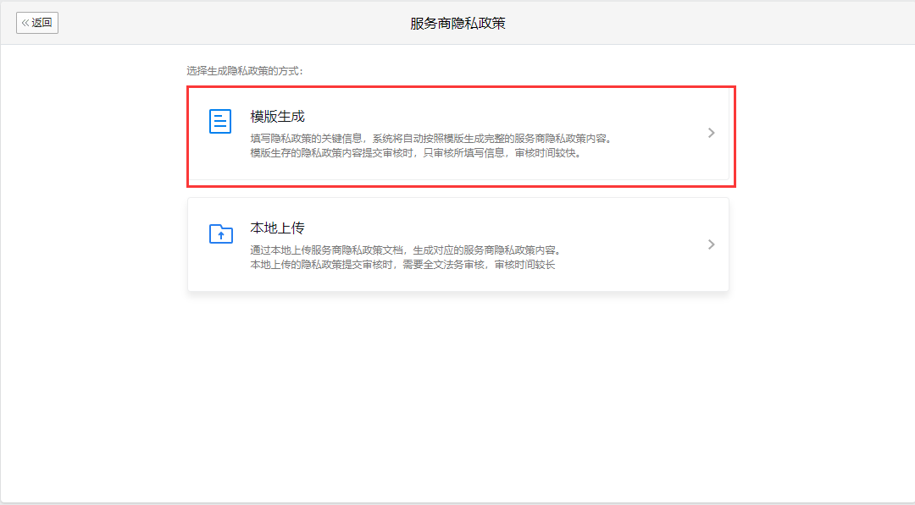This screenshot has height=505, width=915.
Task: Click the 返回 text label in the header
Action: [42, 23]
